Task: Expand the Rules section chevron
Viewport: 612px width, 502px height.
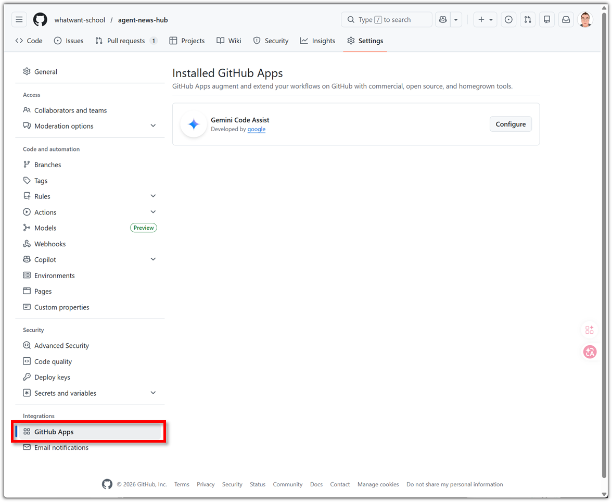Action: point(153,196)
